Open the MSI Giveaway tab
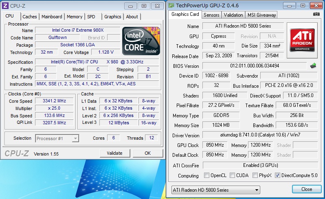The height and width of the screenshot is (199, 325). pos(262,15)
